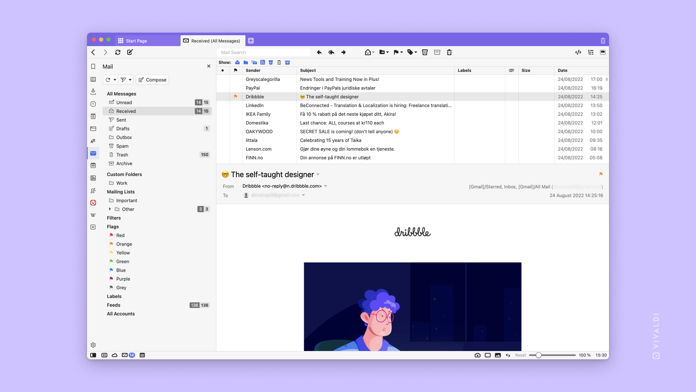The image size is (696, 392).
Task: Select the Received (All Messages) tab
Action: click(213, 41)
